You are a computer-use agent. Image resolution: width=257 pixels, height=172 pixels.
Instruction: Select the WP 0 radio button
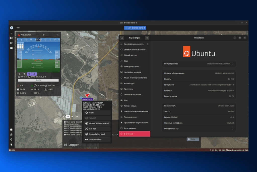(19, 77)
